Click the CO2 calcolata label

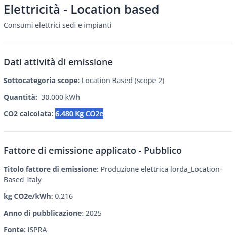click(28, 114)
